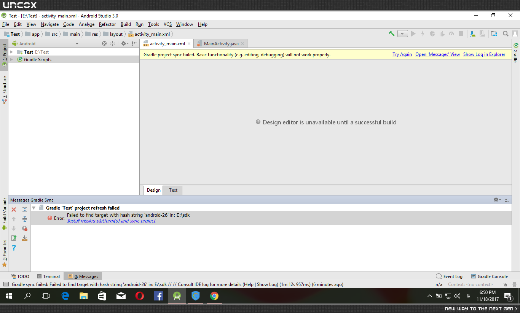Click Open 'Messages' View link

click(437, 54)
